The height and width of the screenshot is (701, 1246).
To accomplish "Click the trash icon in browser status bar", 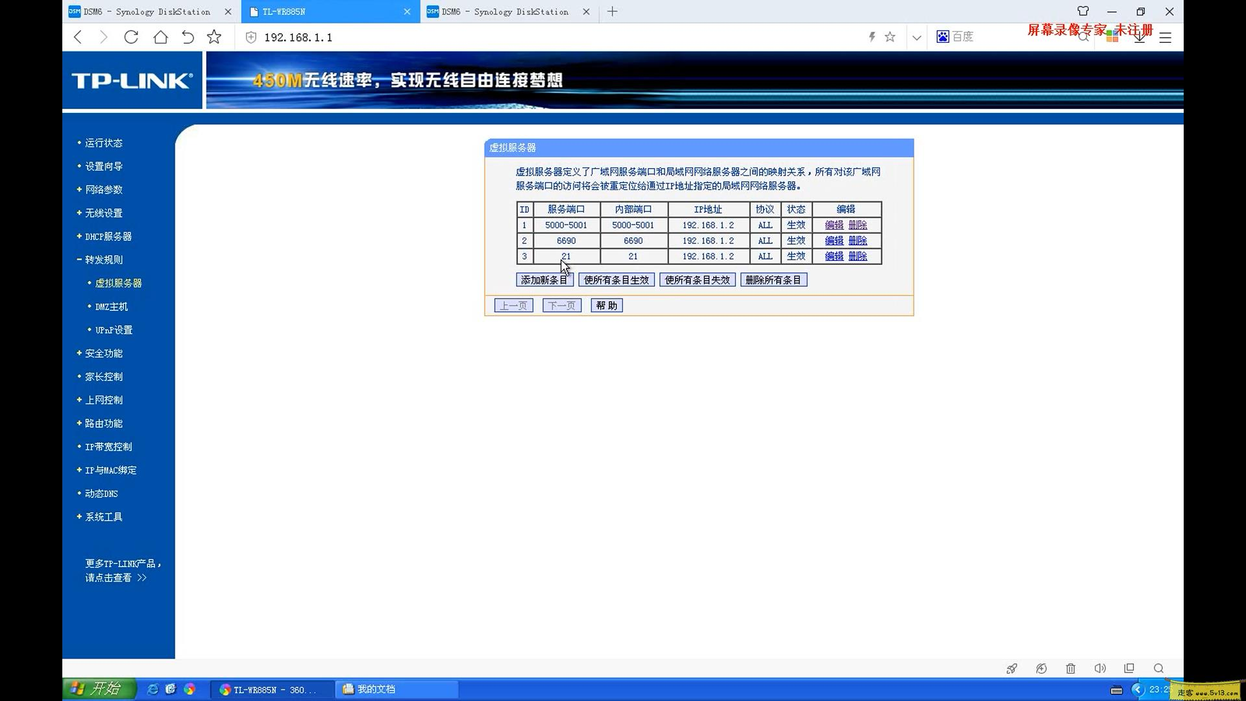I will click(1071, 669).
